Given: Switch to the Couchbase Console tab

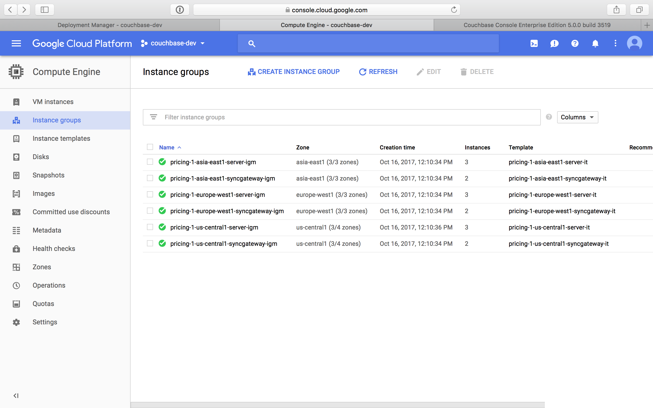Looking at the screenshot, I should [x=536, y=25].
